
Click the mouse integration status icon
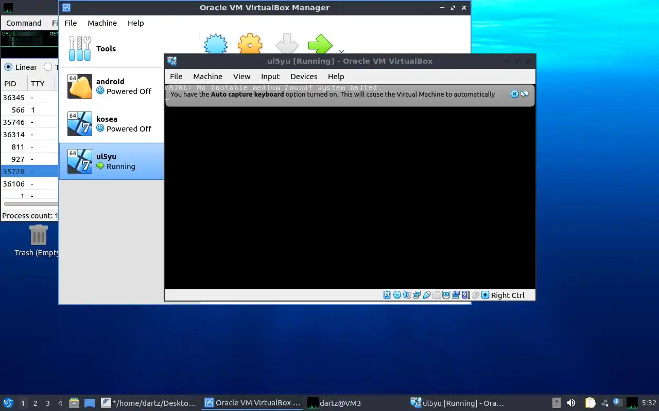point(475,295)
